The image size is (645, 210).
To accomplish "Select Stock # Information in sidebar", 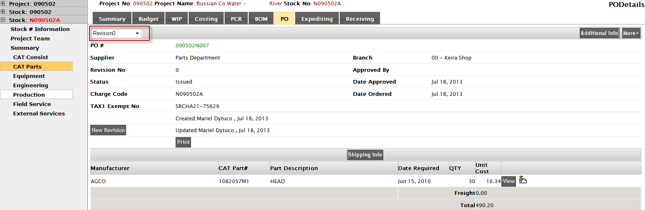I will 40,29.
